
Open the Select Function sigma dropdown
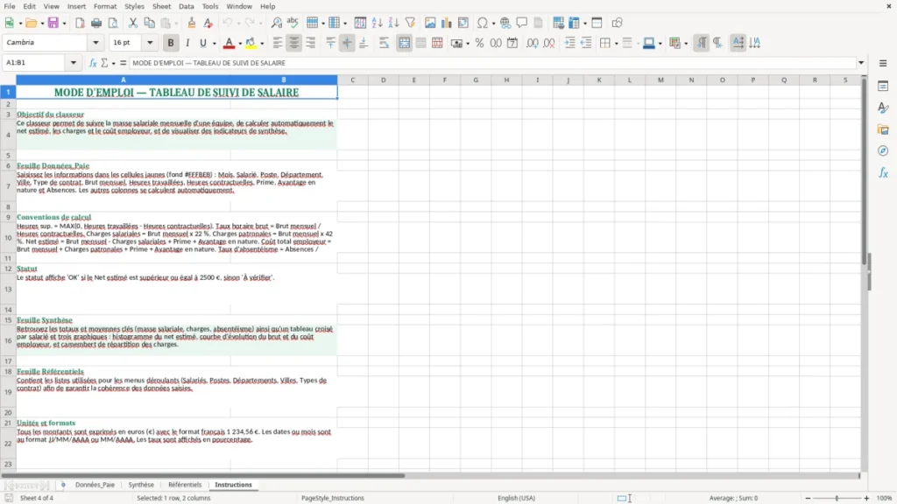point(113,63)
